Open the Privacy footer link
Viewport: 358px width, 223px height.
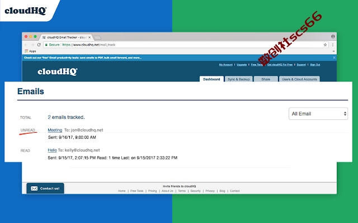pyautogui.click(x=210, y=191)
